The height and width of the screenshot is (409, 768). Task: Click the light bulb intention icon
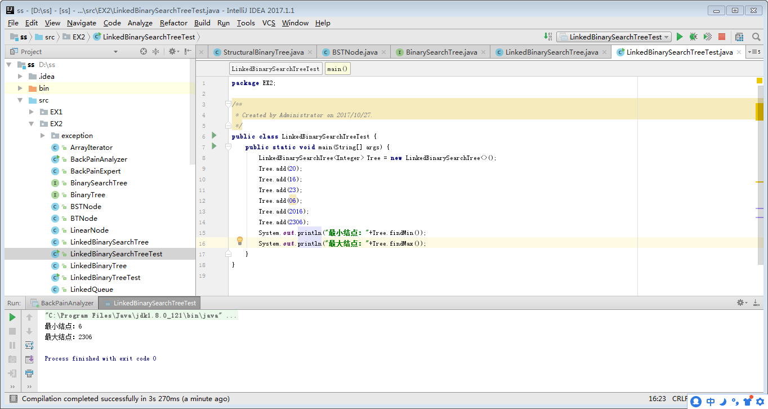(x=239, y=241)
